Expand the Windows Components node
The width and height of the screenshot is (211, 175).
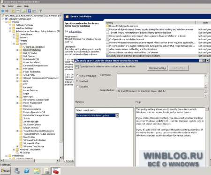click(x=14, y=150)
